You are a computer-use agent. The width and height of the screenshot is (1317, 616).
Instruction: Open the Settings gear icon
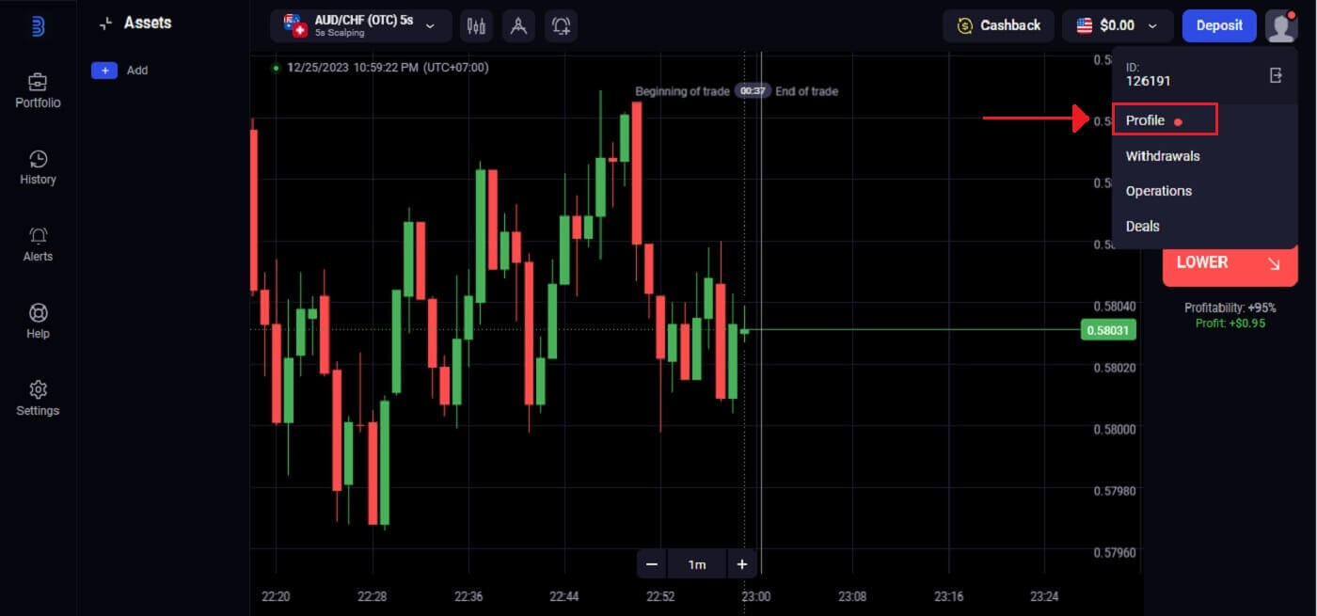point(38,389)
